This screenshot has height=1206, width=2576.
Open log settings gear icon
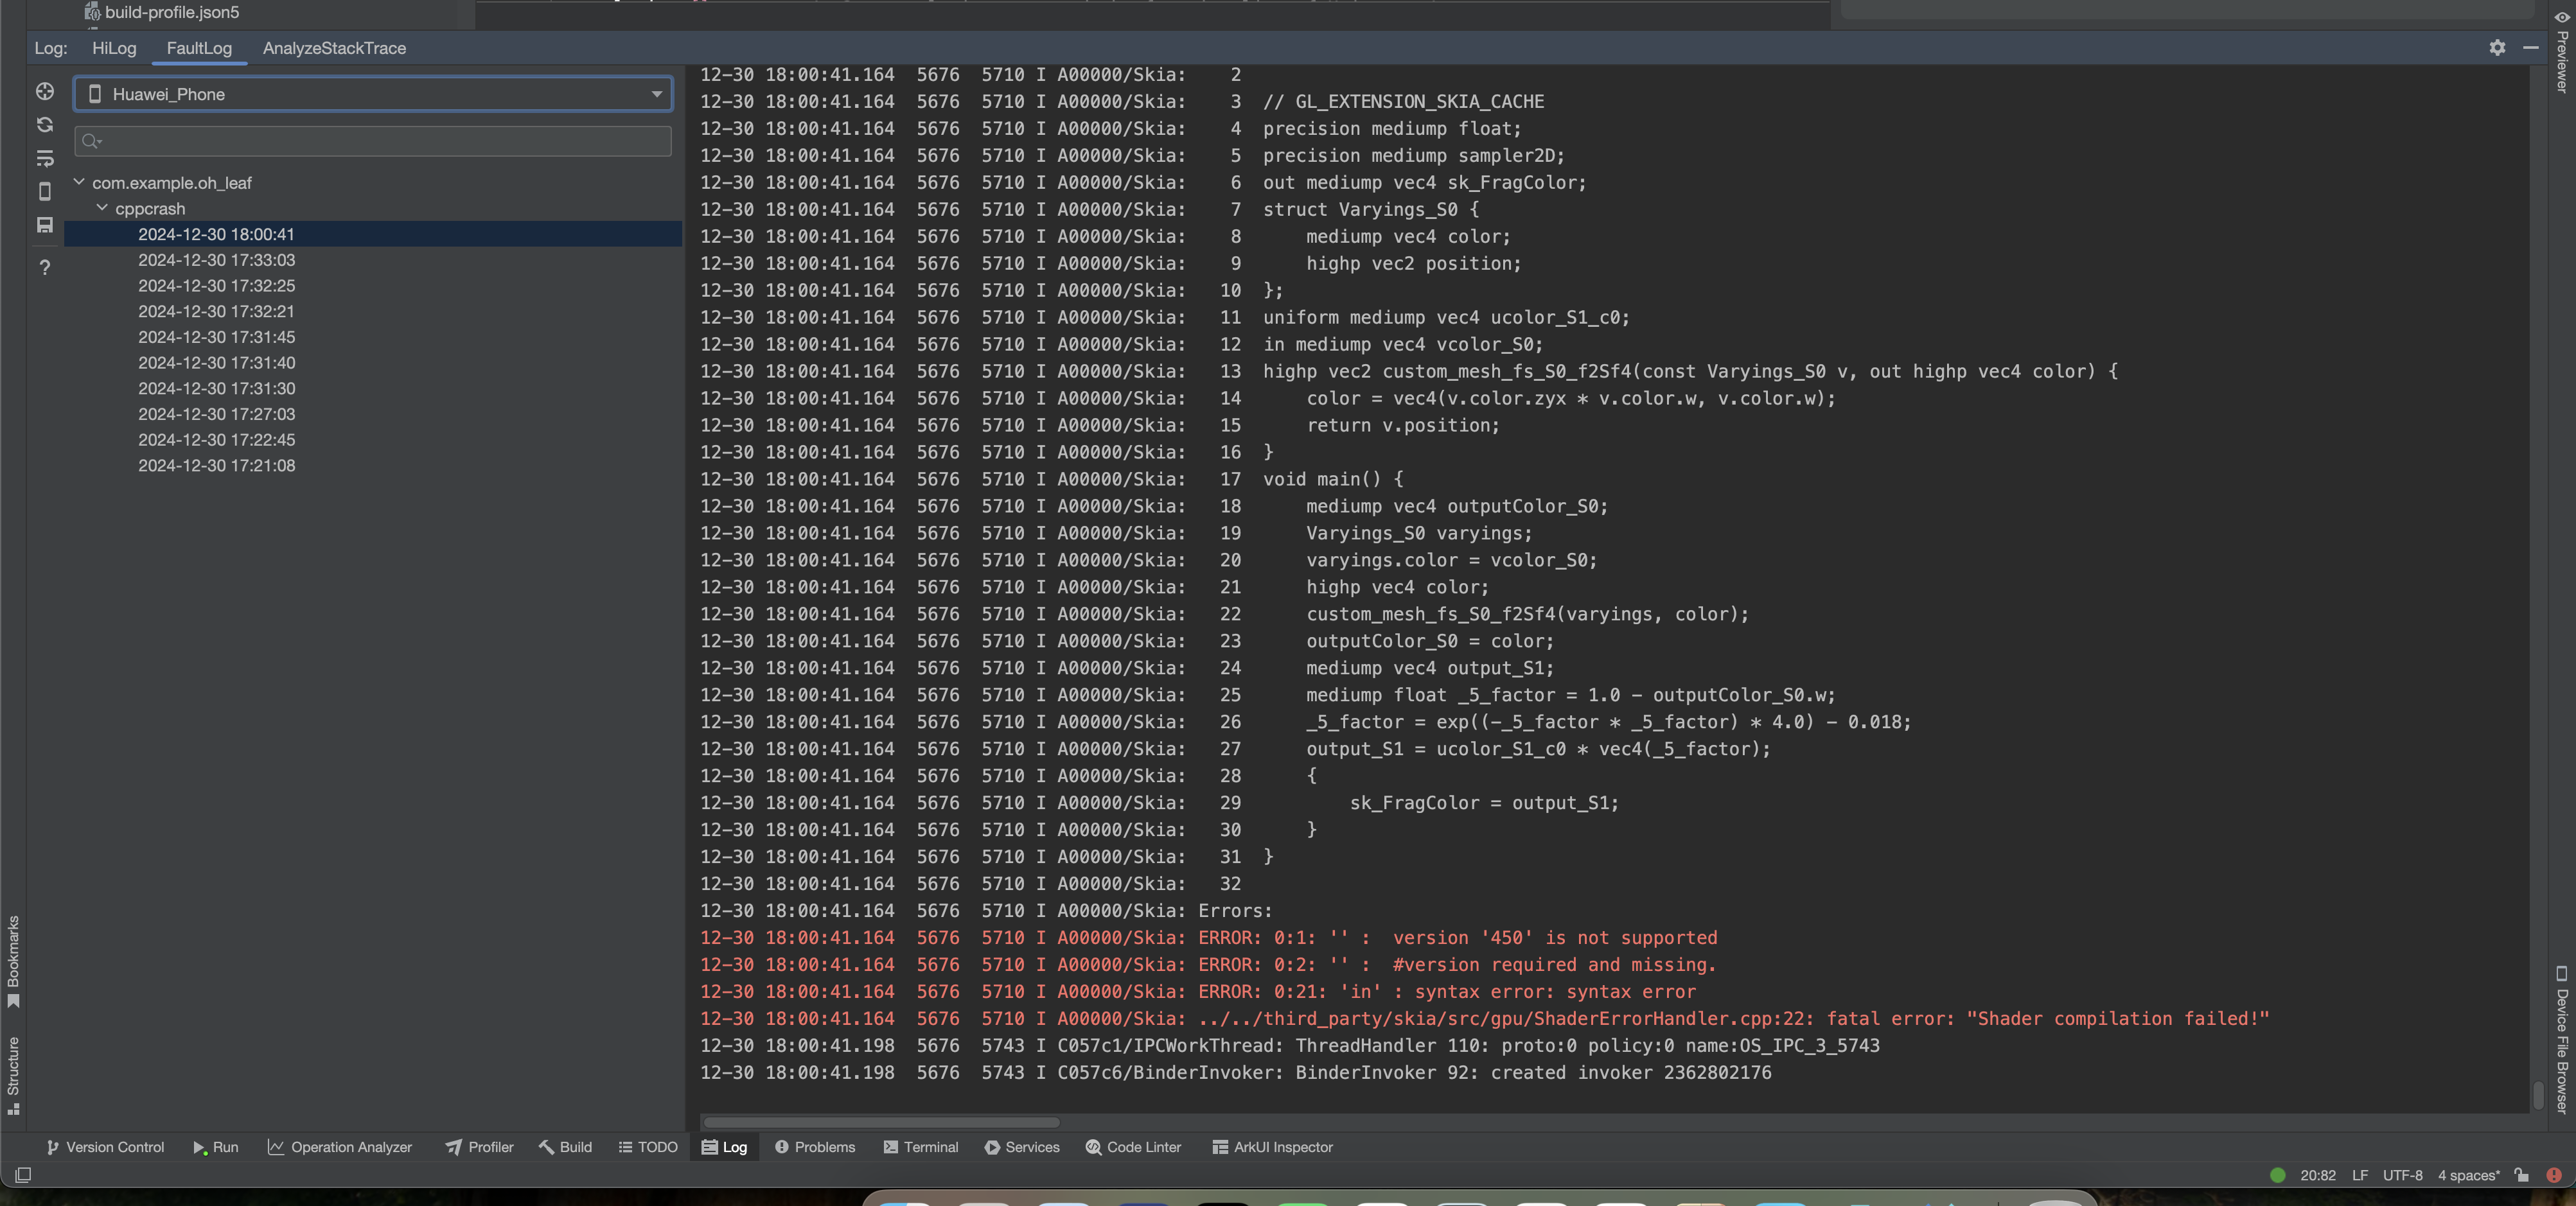pyautogui.click(x=2497, y=48)
